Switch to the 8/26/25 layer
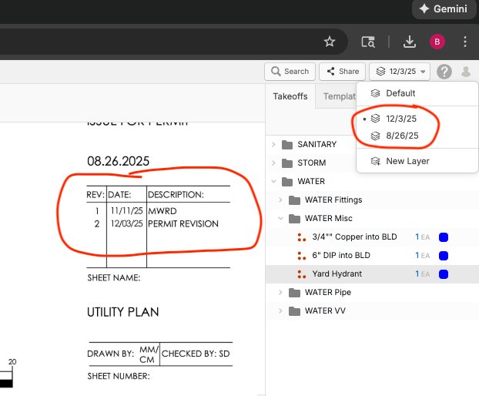The height and width of the screenshot is (396, 479). tap(402, 136)
